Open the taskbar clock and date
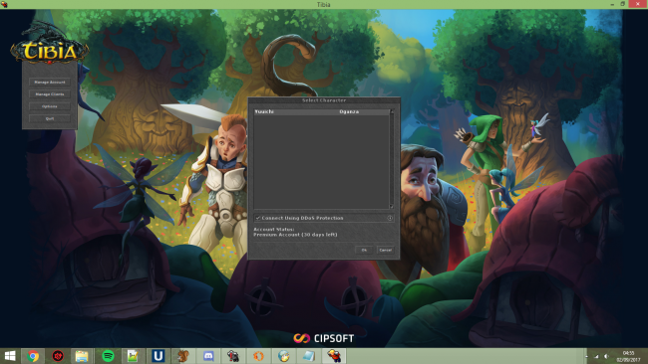 pyautogui.click(x=629, y=356)
